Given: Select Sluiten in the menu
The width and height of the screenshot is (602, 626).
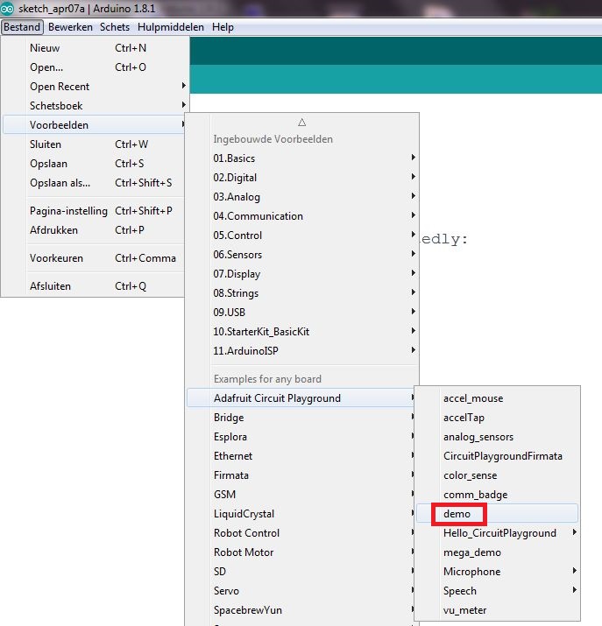Looking at the screenshot, I should (95, 144).
